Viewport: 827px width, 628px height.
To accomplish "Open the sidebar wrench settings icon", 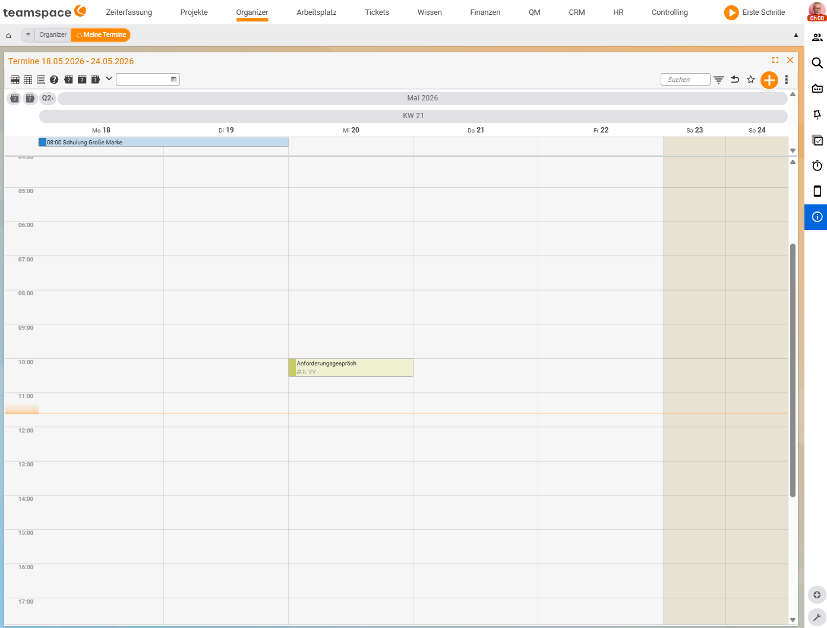I will (x=817, y=617).
